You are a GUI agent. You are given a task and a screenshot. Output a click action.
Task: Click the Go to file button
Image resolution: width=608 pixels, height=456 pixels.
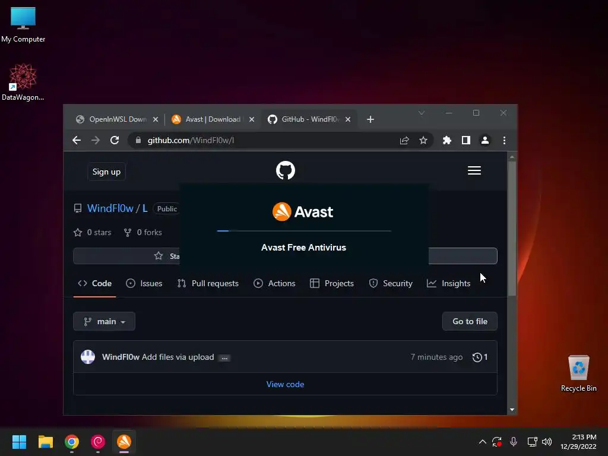tap(470, 321)
